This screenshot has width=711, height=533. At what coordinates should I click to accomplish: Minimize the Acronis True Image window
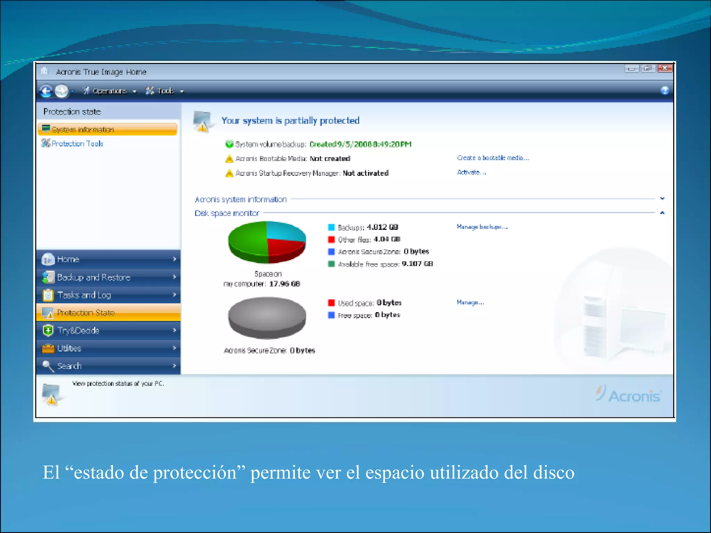631,68
